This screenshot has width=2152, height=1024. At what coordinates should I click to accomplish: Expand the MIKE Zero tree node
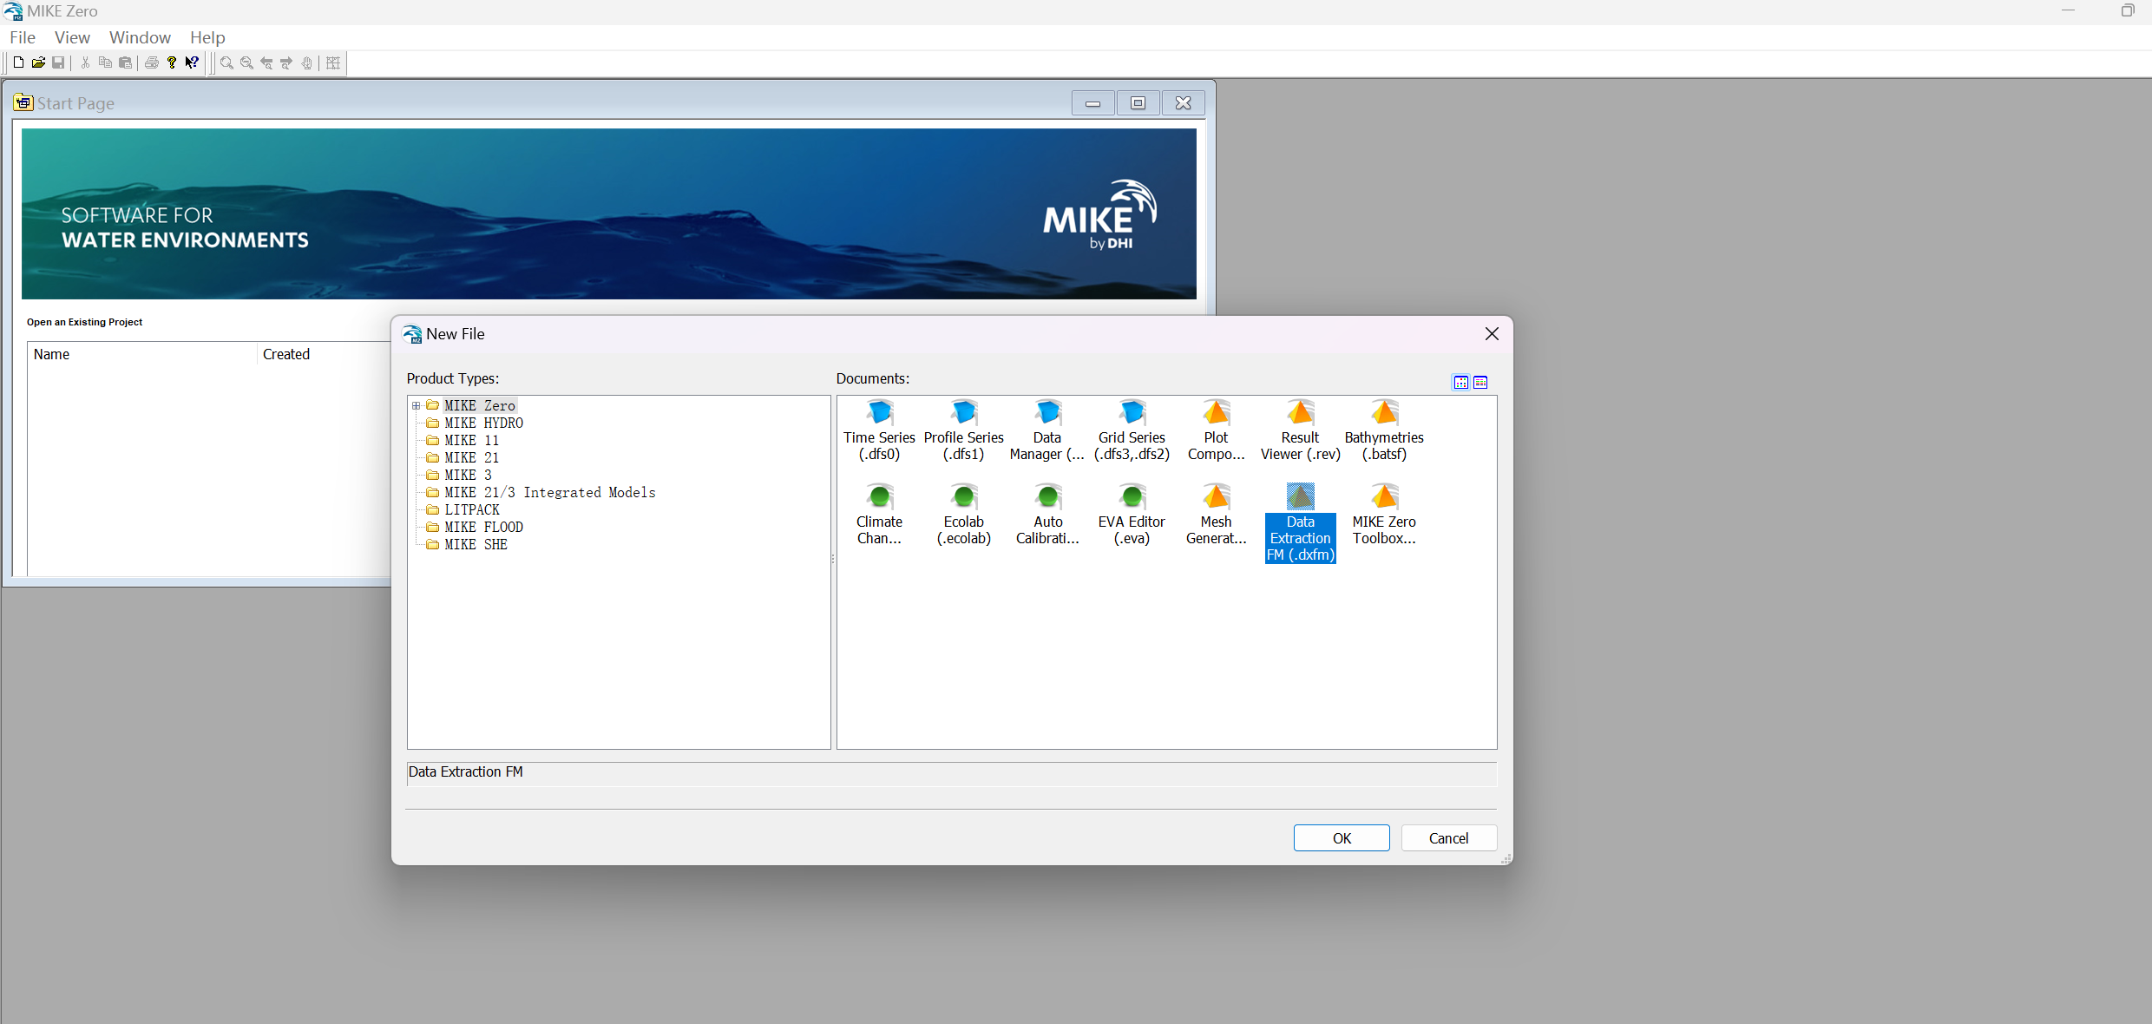click(x=417, y=405)
